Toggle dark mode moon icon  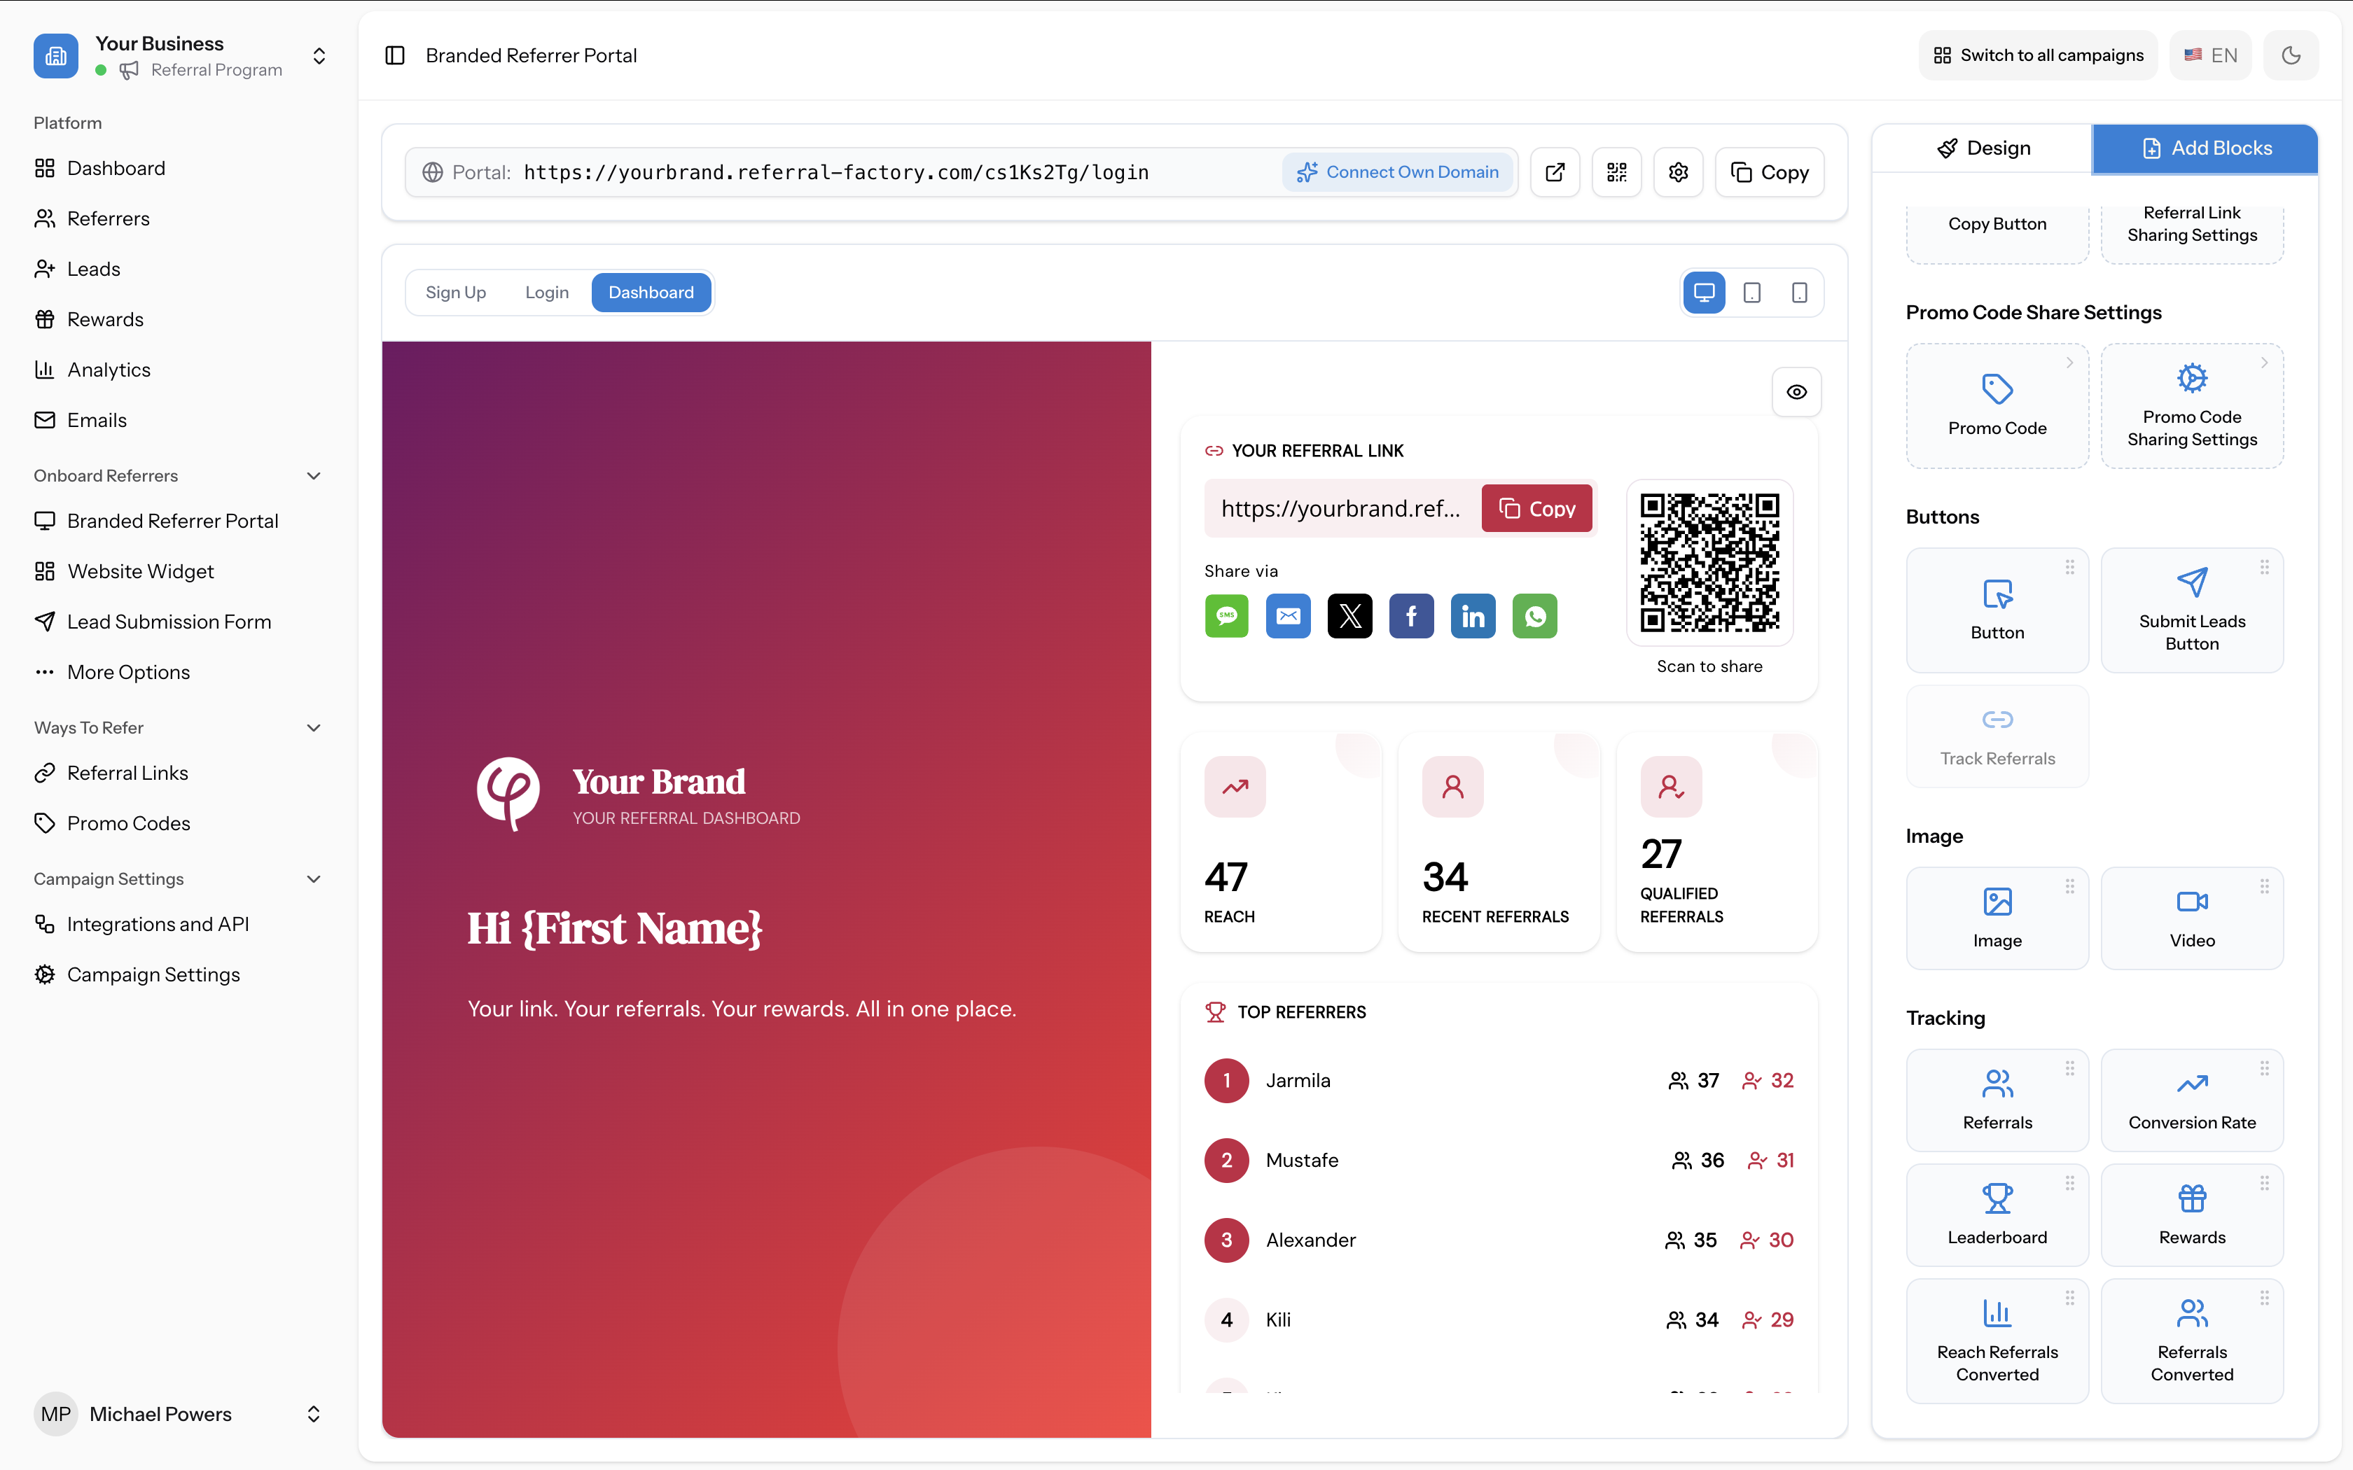2291,55
